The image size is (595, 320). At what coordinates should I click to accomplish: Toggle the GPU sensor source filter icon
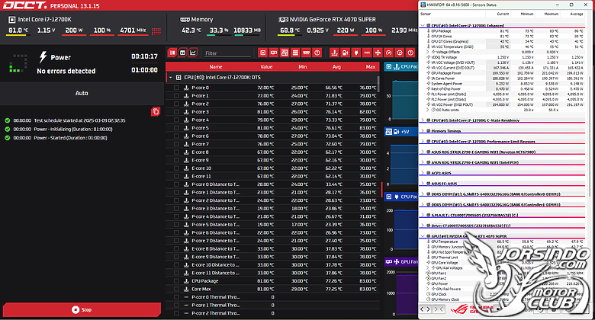(274, 53)
